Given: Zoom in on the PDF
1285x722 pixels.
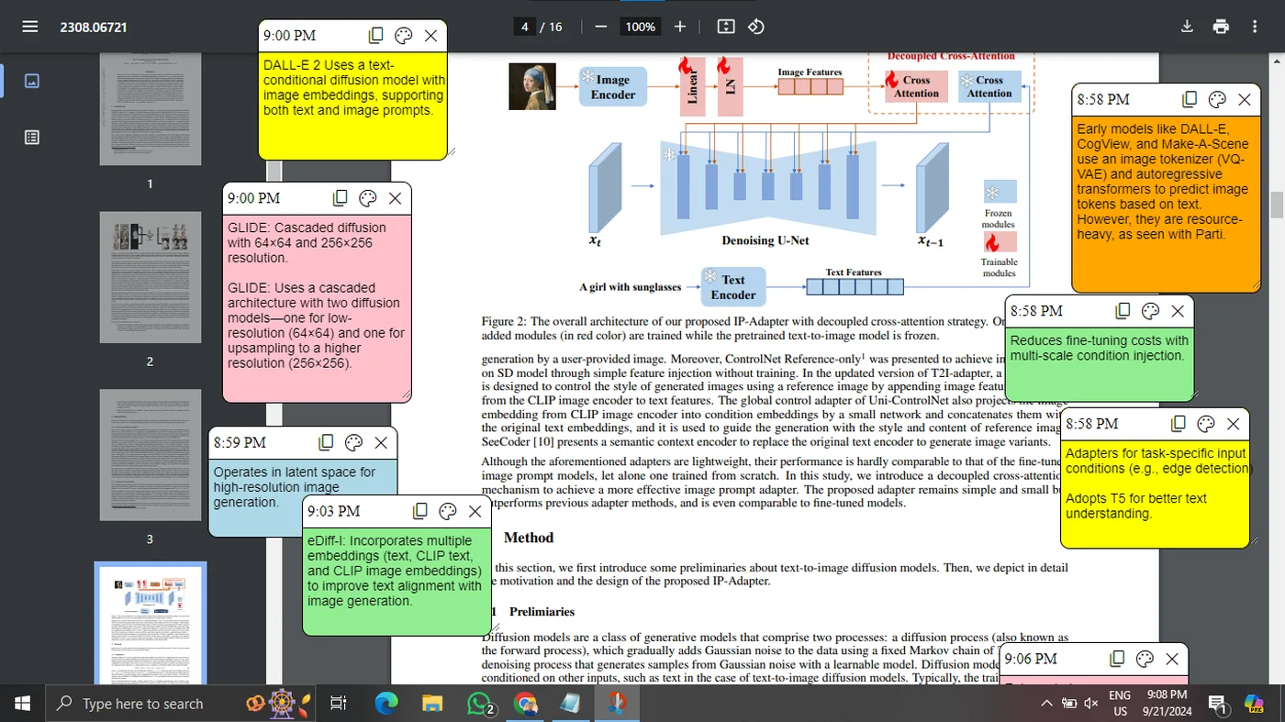Looking at the screenshot, I should tap(680, 27).
